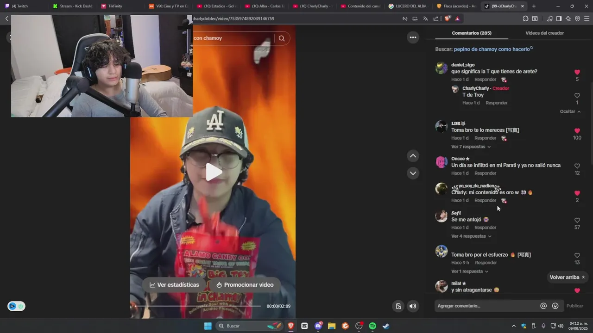Screen dimensions: 593x333
Task: Like yo_soy_de_nadien's comment
Action: tap(577, 193)
